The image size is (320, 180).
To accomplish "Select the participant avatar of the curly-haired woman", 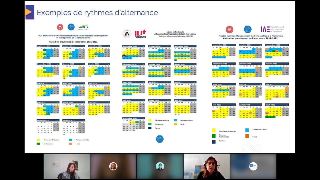I will tap(113, 166).
